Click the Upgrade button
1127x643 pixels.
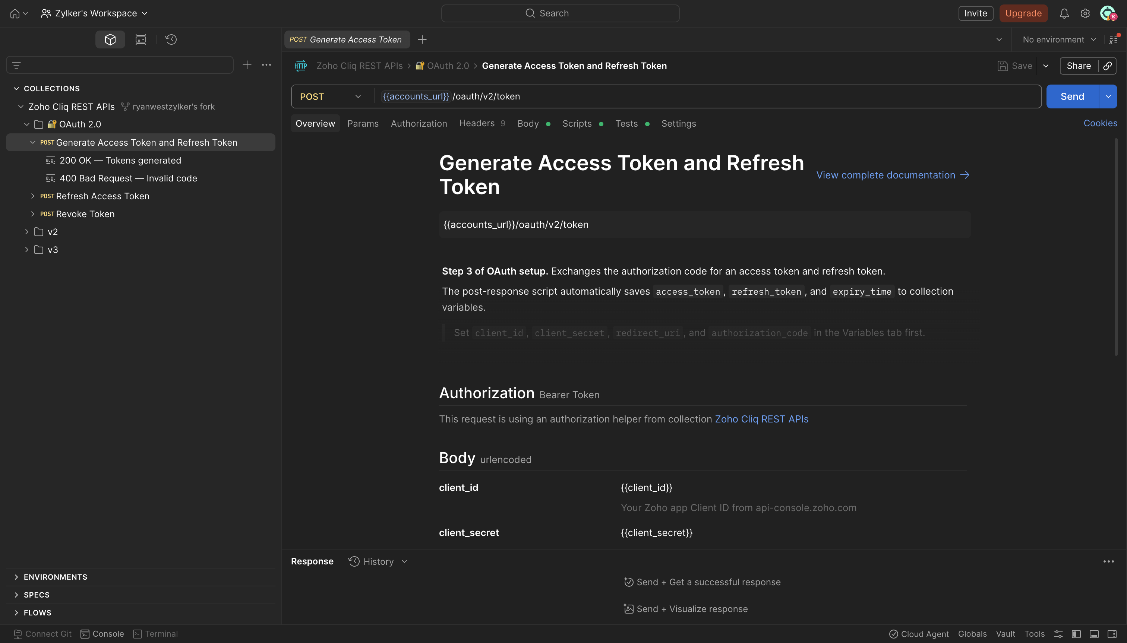1023,13
